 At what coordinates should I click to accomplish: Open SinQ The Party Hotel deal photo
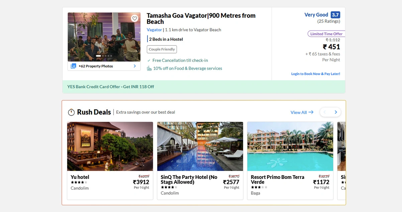[200, 146]
